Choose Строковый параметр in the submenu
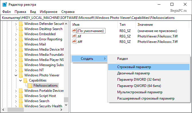 [149, 67]
